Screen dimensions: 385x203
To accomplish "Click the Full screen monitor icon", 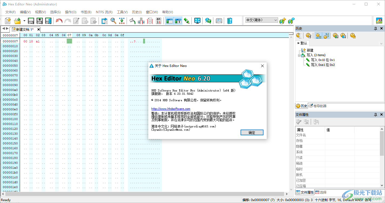I will click(197, 21).
